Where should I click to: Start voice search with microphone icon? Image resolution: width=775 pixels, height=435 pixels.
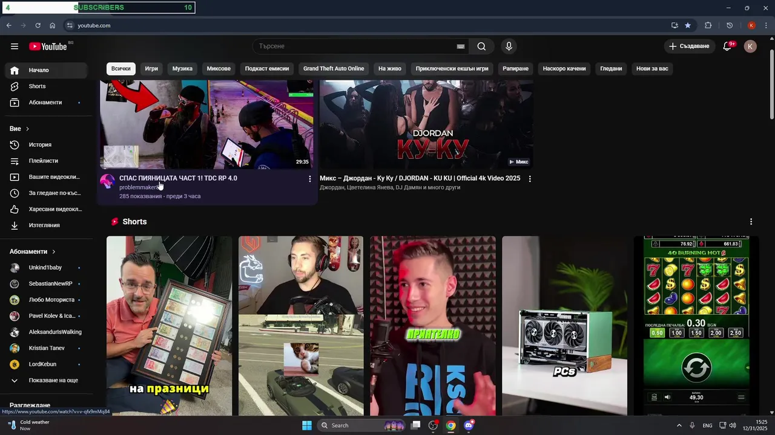pyautogui.click(x=509, y=47)
